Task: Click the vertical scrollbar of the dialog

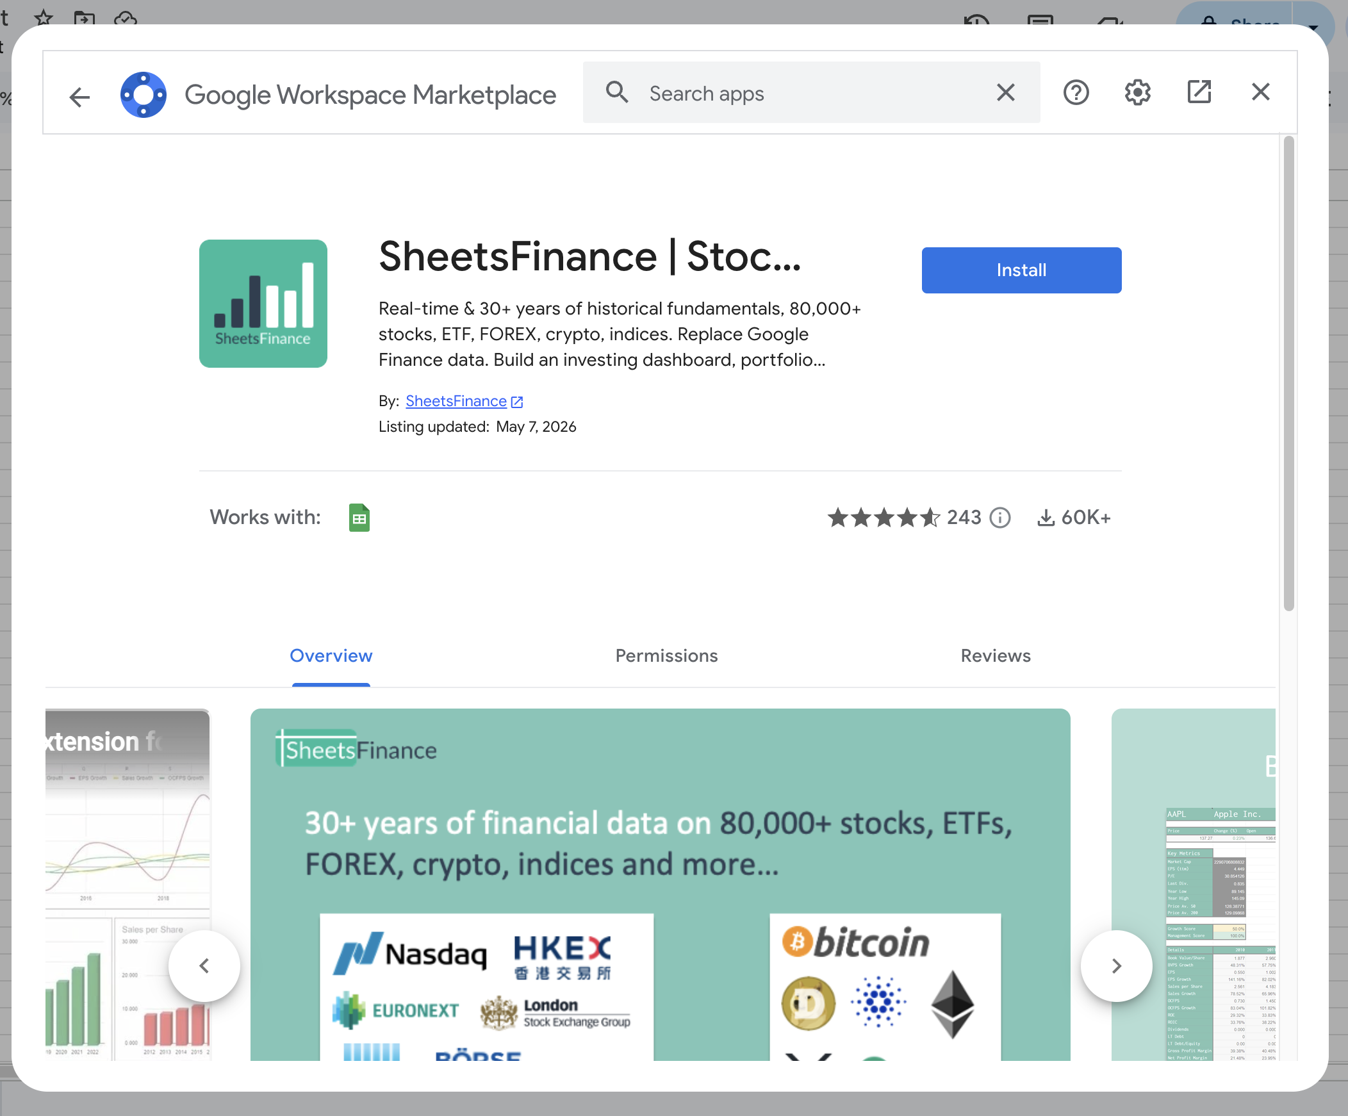Action: (1288, 373)
